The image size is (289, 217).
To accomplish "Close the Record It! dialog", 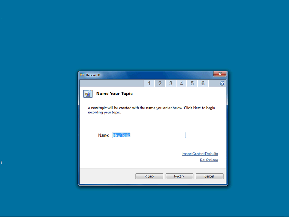I will pyautogui.click(x=220, y=74).
